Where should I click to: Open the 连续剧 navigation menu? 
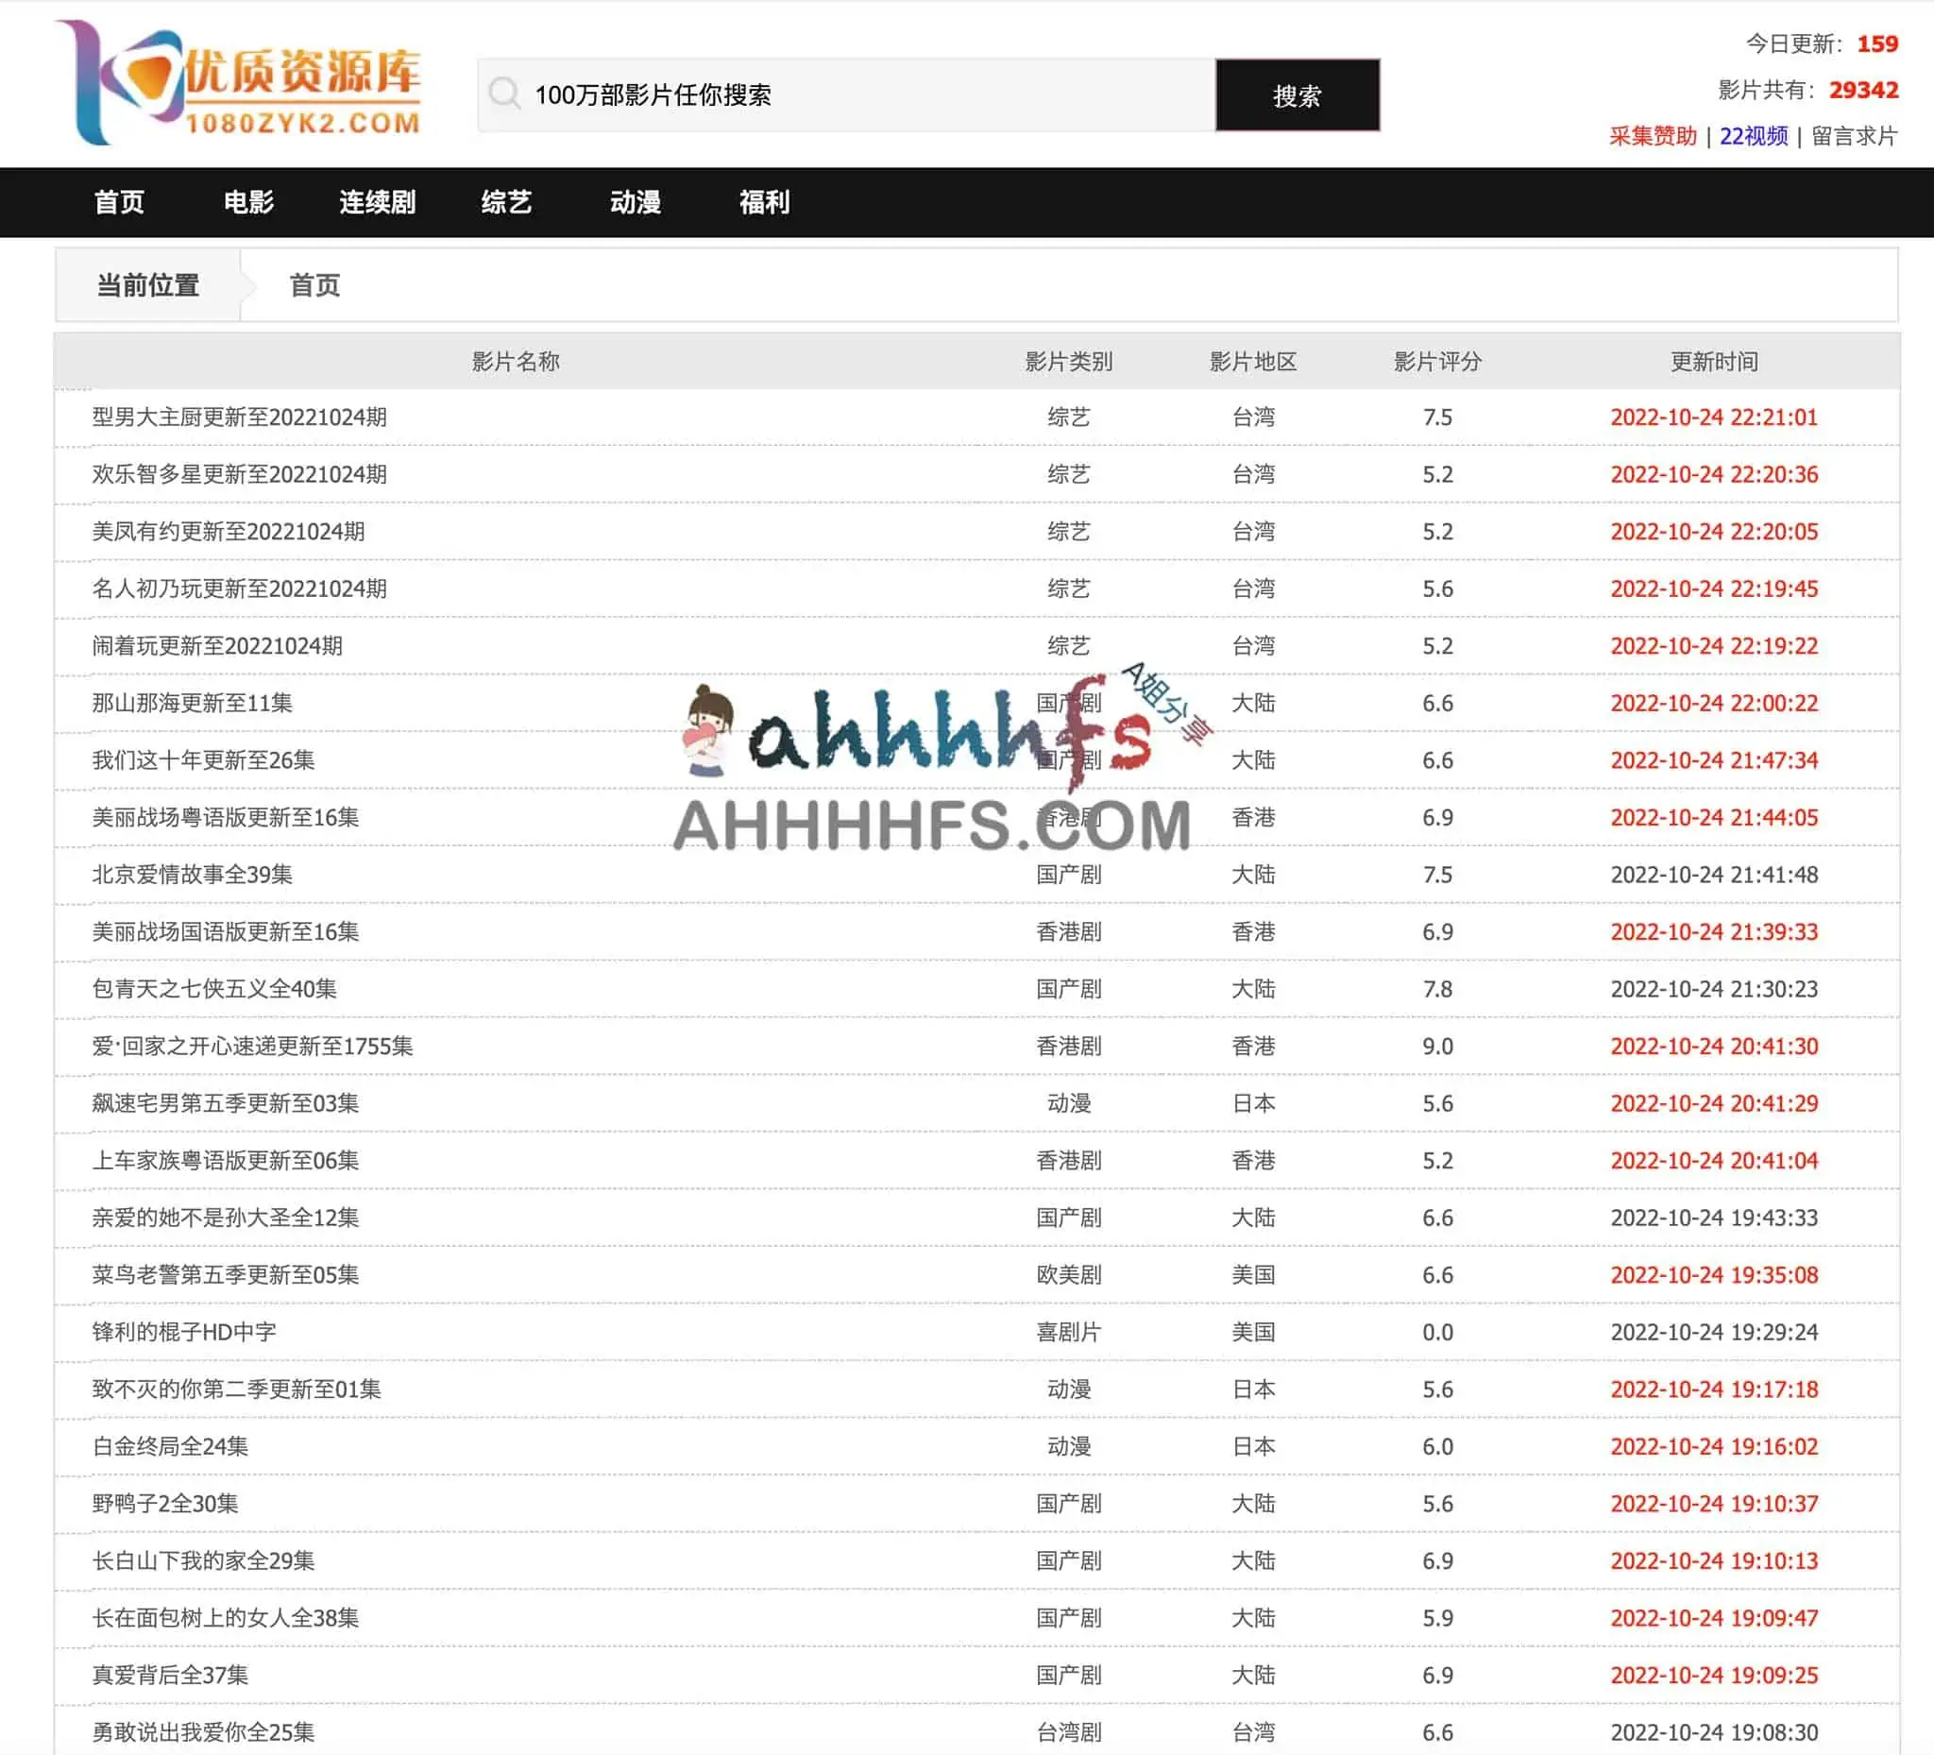coord(377,202)
